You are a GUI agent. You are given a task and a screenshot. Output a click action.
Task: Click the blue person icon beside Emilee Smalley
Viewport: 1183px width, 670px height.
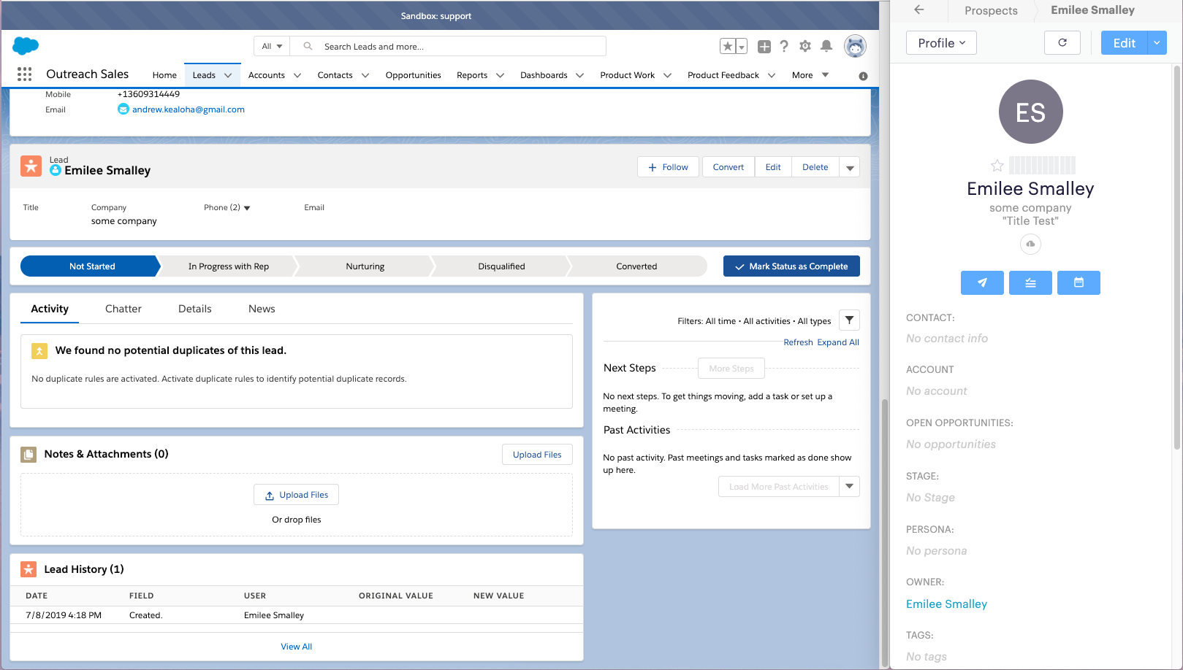56,170
